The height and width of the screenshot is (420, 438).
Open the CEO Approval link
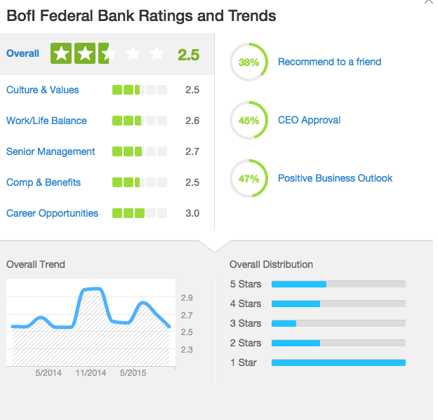tap(309, 121)
